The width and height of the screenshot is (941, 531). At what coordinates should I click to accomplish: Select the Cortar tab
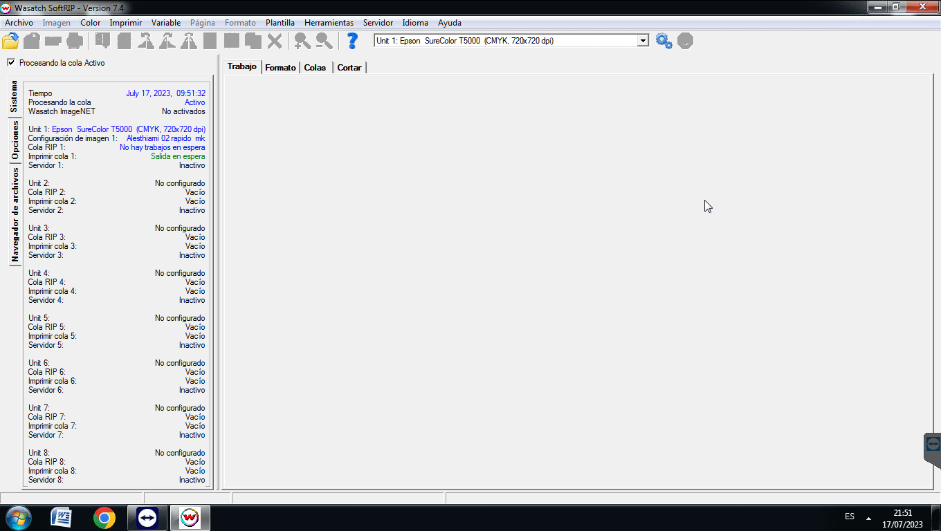tap(349, 68)
